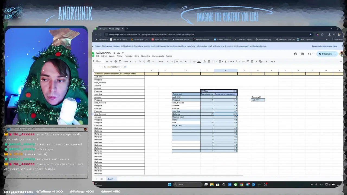Click the taskbar search box Поиск
The image size is (347, 195).
click(x=188, y=185)
